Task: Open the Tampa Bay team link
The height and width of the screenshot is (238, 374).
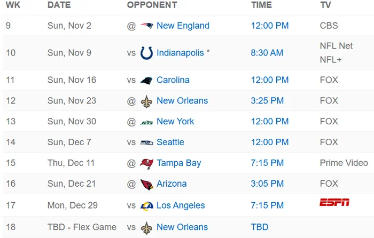Action: coord(178,163)
